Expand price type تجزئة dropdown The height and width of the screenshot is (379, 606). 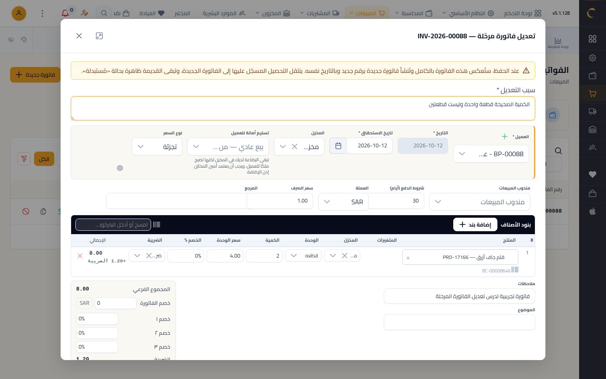pos(141,147)
